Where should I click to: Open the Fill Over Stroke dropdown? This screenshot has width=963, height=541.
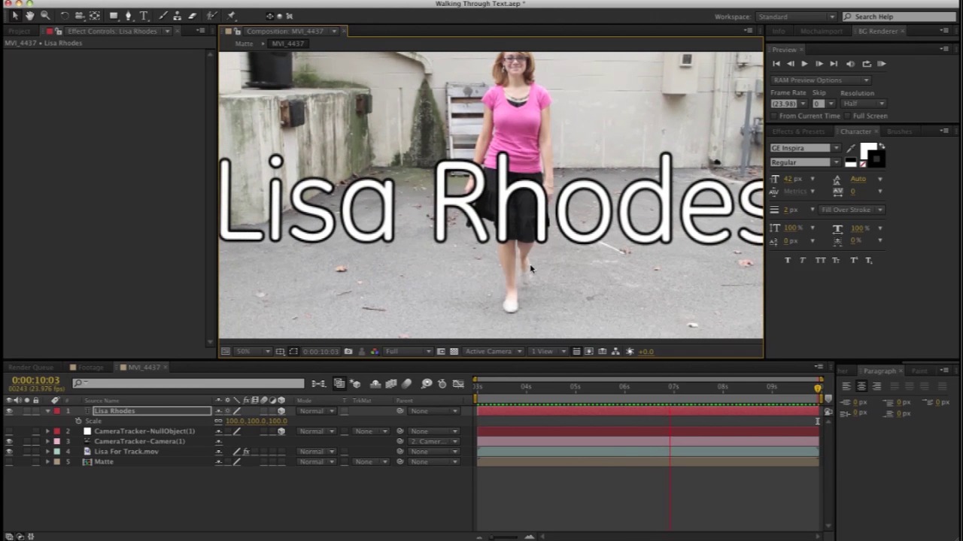[852, 210]
